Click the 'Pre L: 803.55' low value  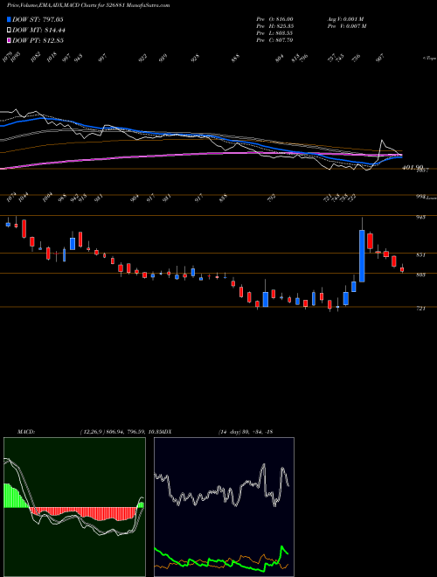(x=274, y=33)
